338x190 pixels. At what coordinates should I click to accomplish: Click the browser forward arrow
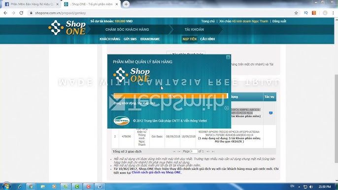[13, 13]
